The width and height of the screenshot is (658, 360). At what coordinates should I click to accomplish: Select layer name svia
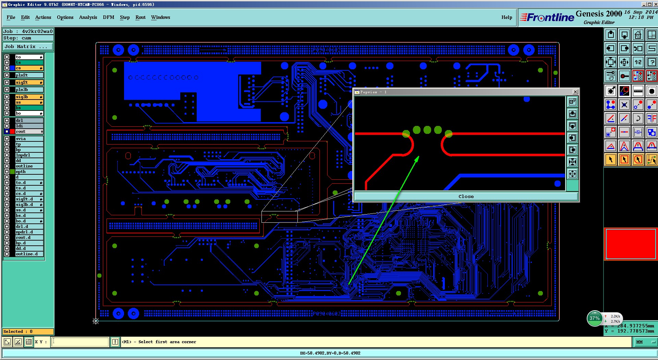pyautogui.click(x=29, y=139)
